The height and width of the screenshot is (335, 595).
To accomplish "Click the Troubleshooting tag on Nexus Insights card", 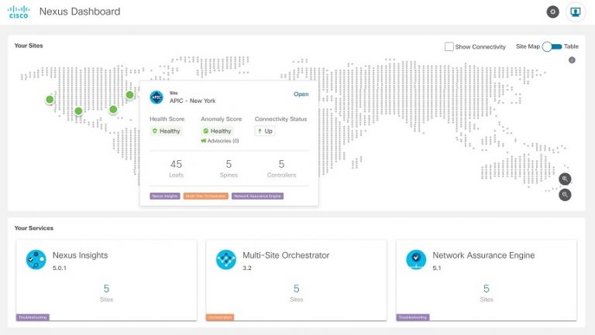I will [33, 317].
